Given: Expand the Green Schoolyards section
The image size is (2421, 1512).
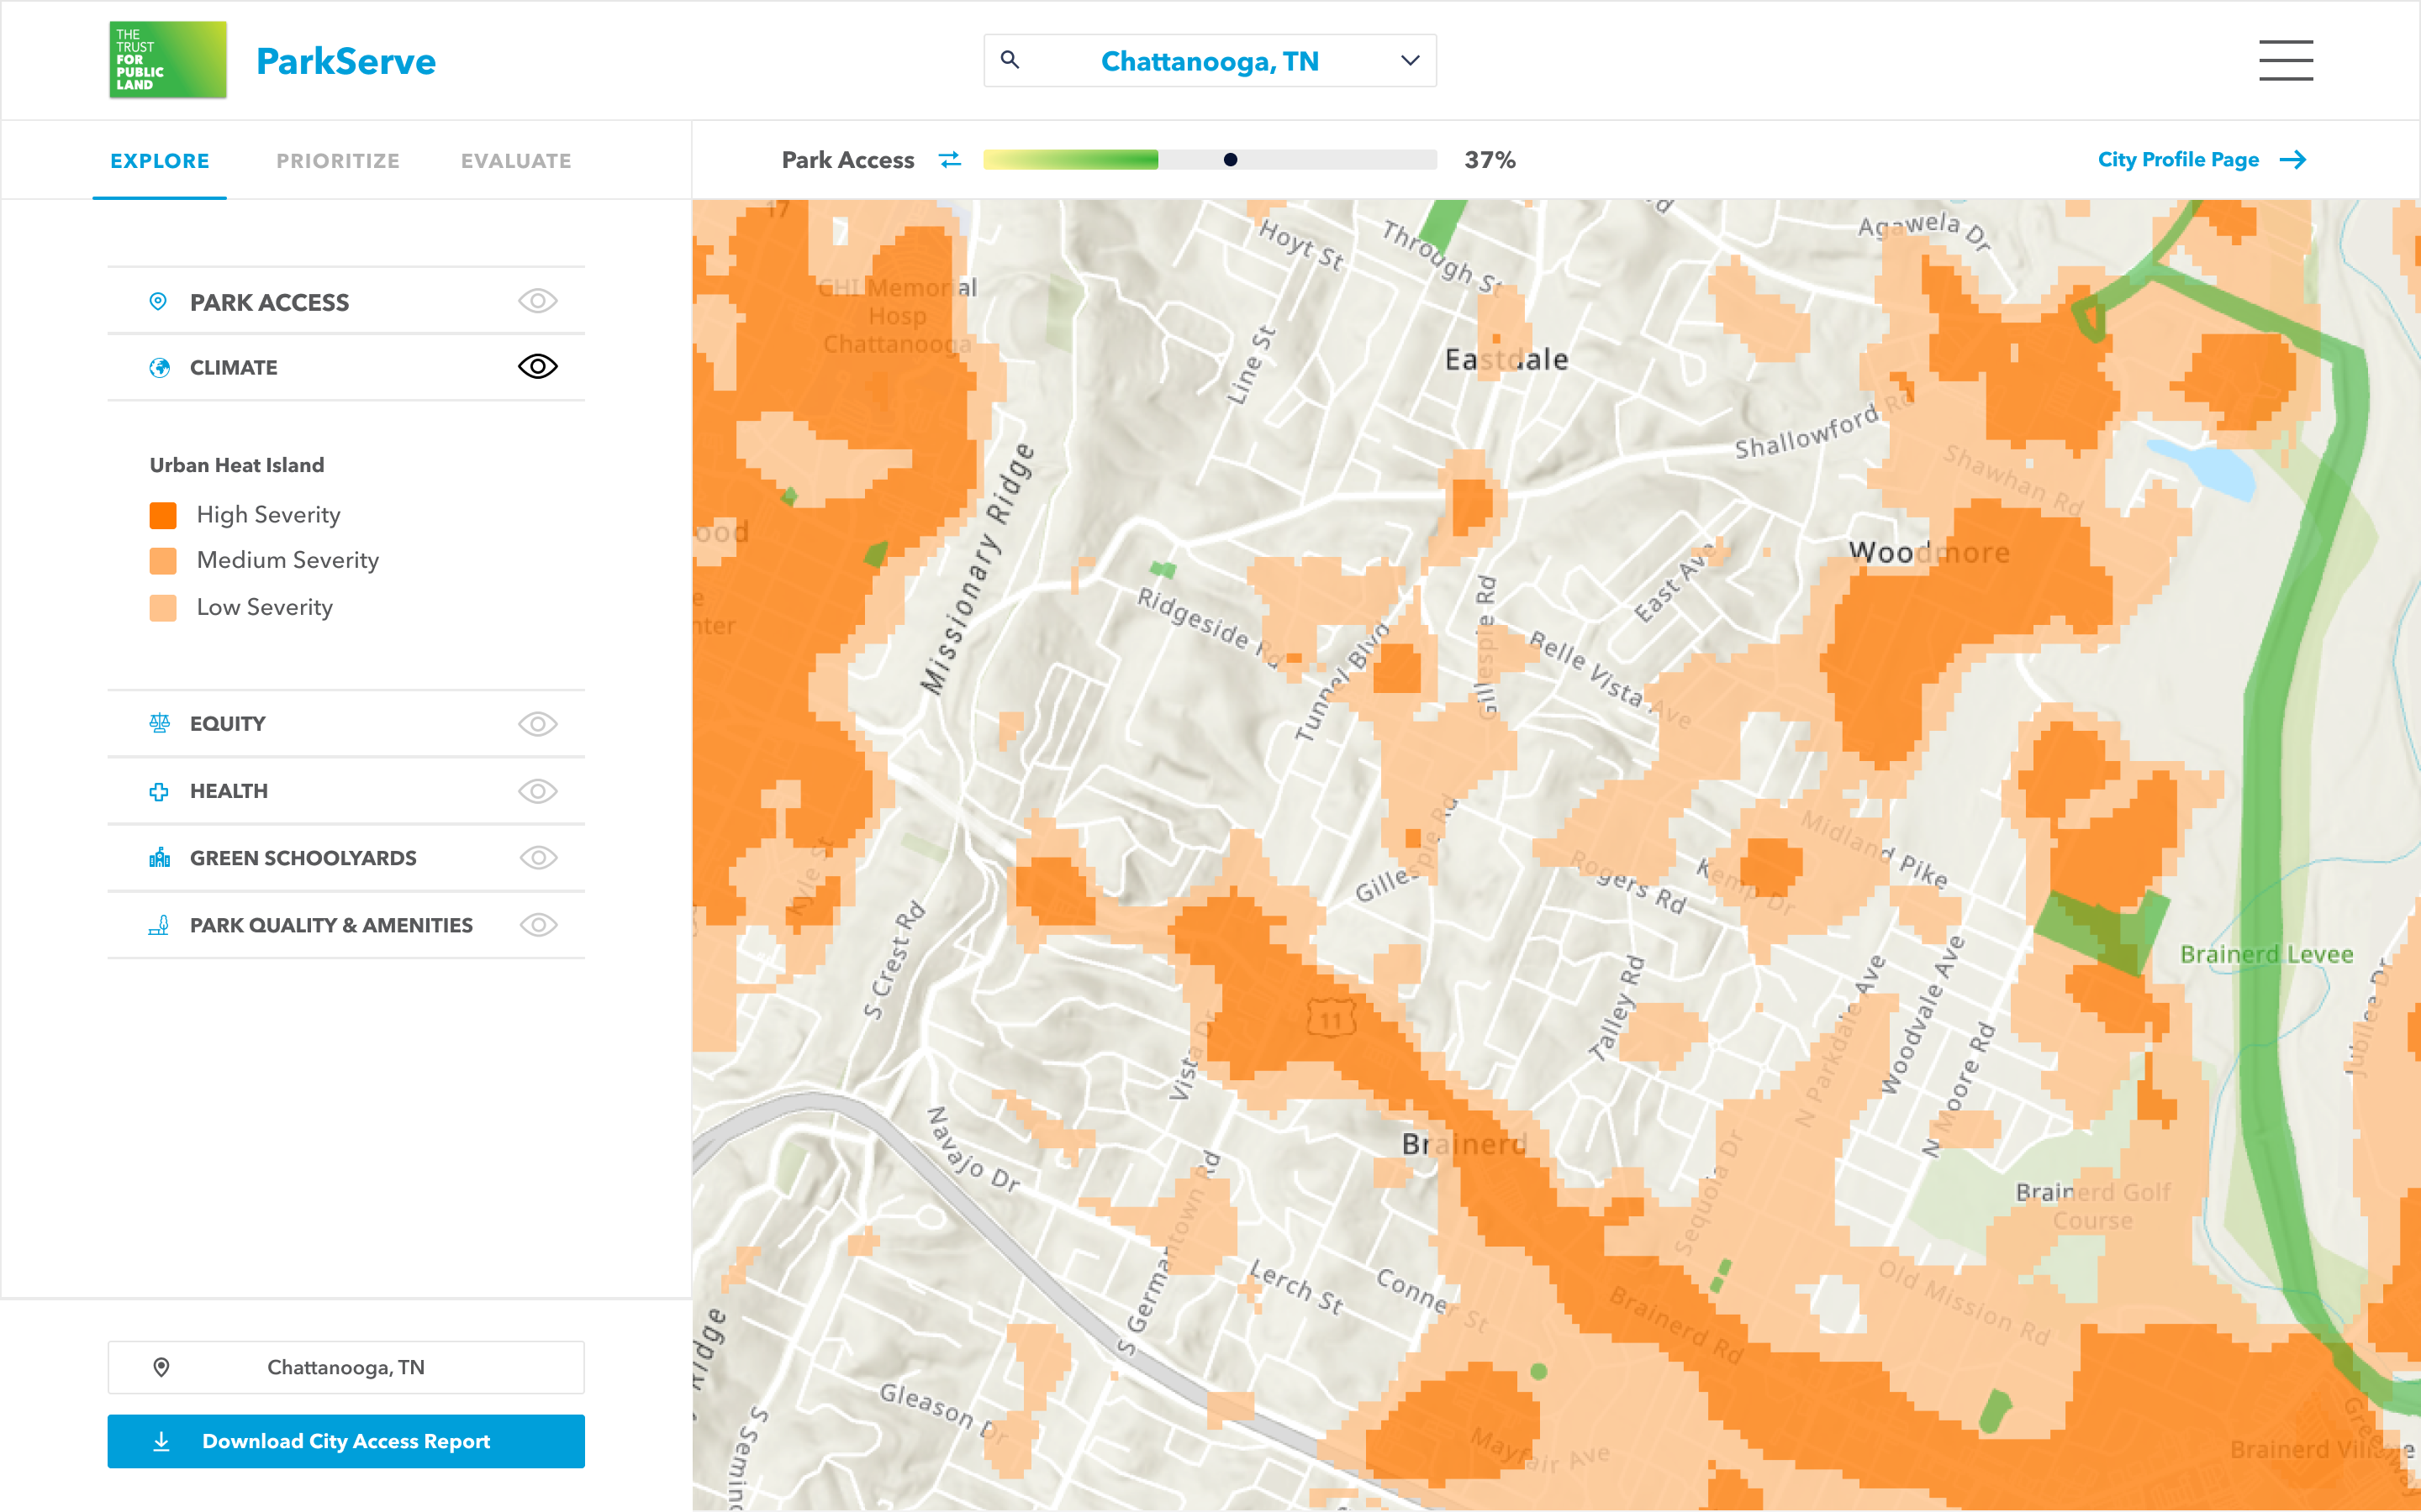Looking at the screenshot, I should pos(302,858).
